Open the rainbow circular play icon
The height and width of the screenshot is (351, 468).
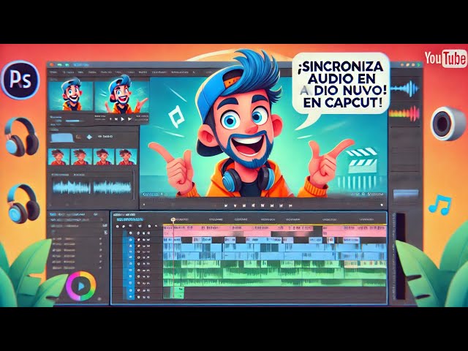(x=81, y=286)
